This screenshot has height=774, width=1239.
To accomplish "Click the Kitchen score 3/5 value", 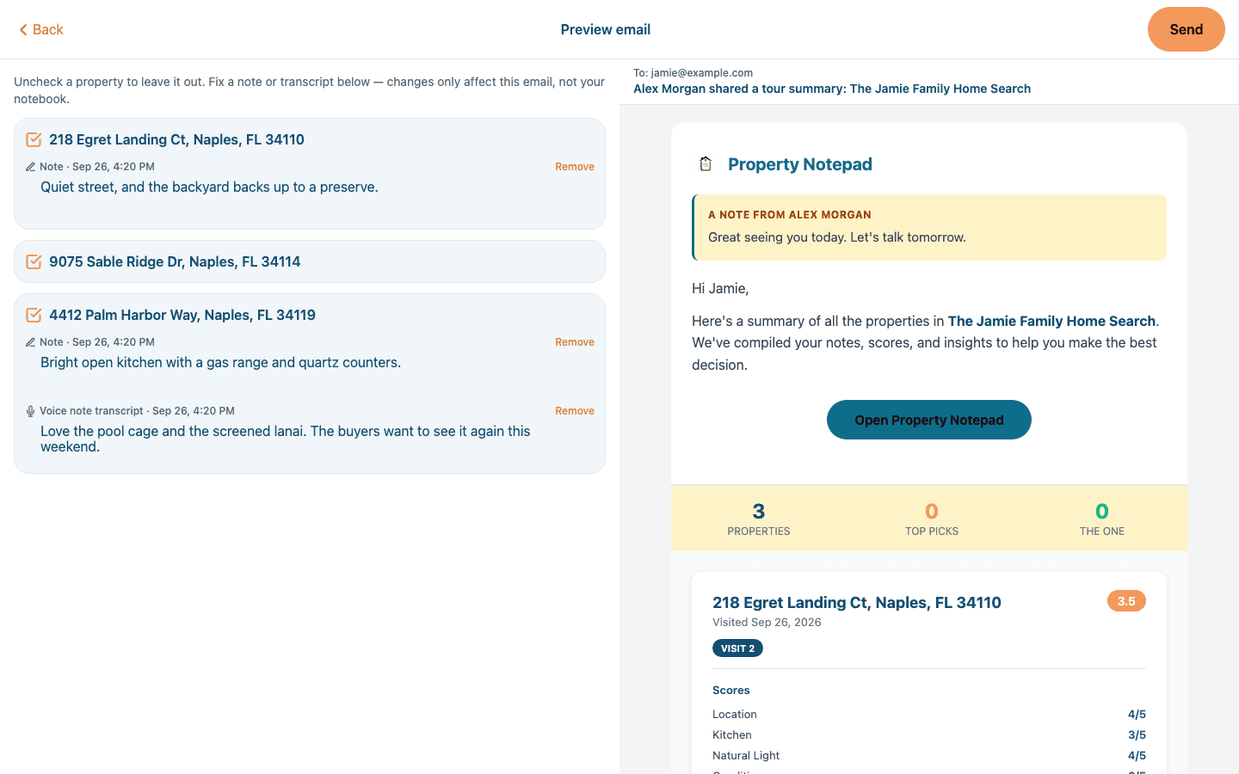I will 1137,735.
